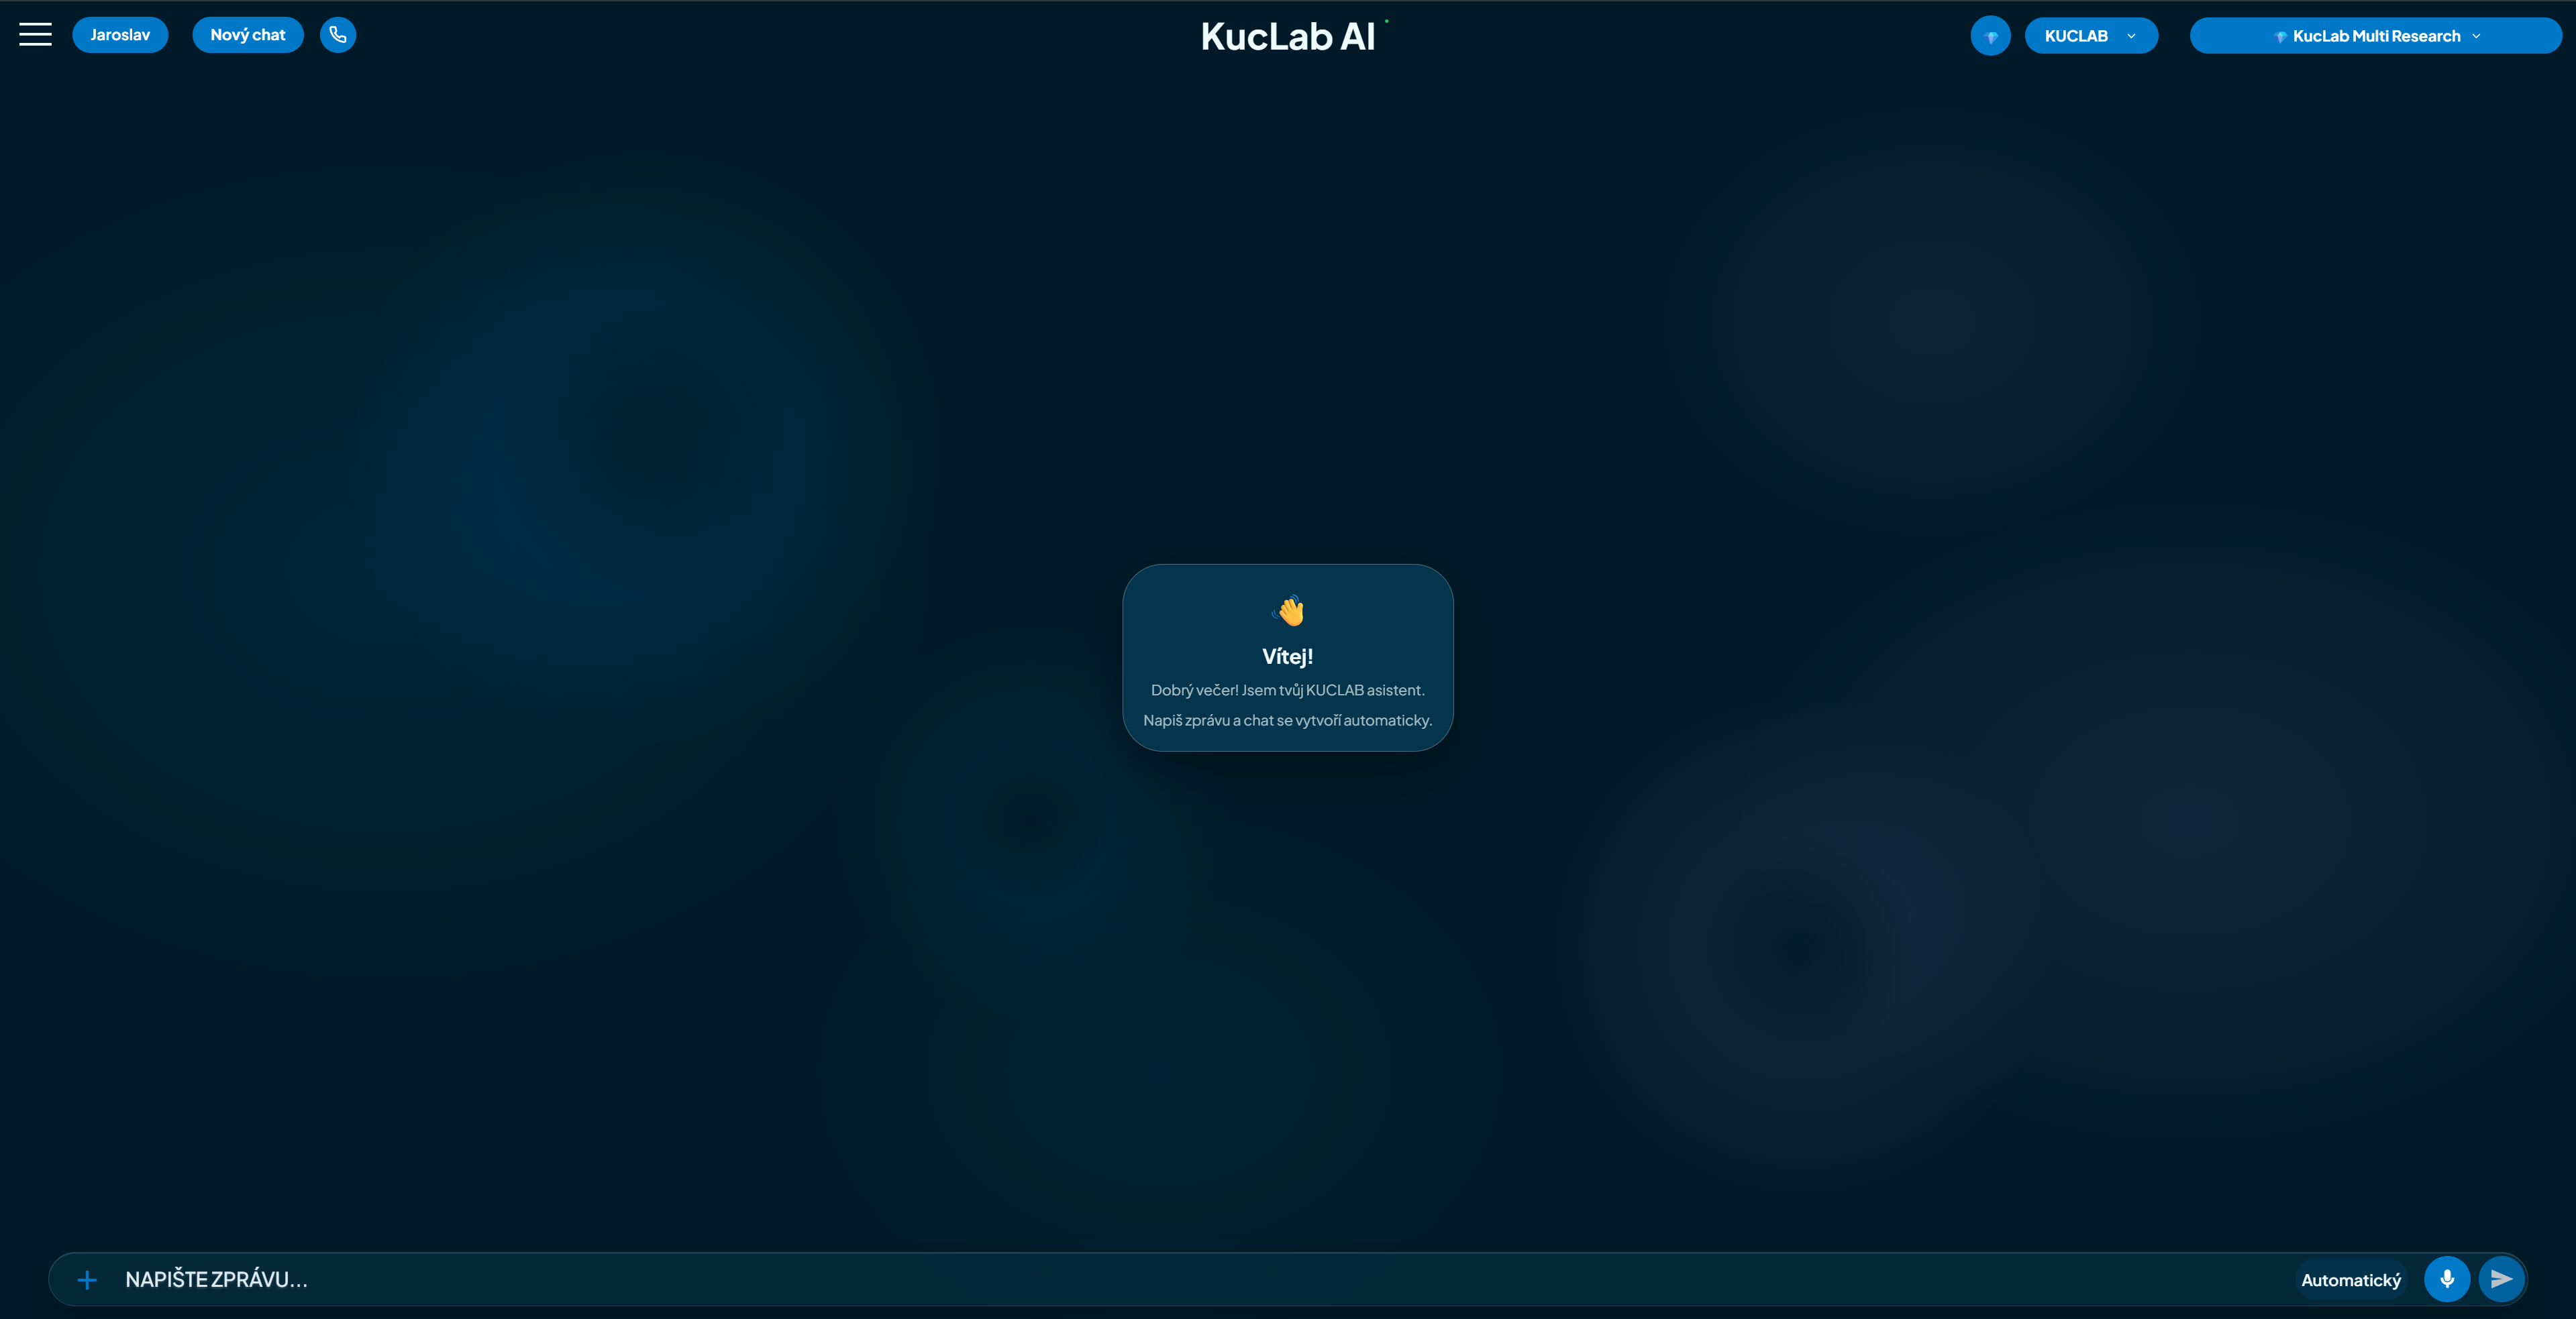Open the KucLab Multi Research model dropdown
The image size is (2576, 1319).
pyautogui.click(x=2375, y=36)
